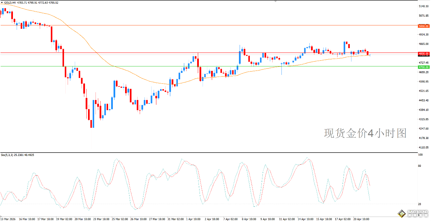Click the 4865.00 price scale value

point(424,44)
